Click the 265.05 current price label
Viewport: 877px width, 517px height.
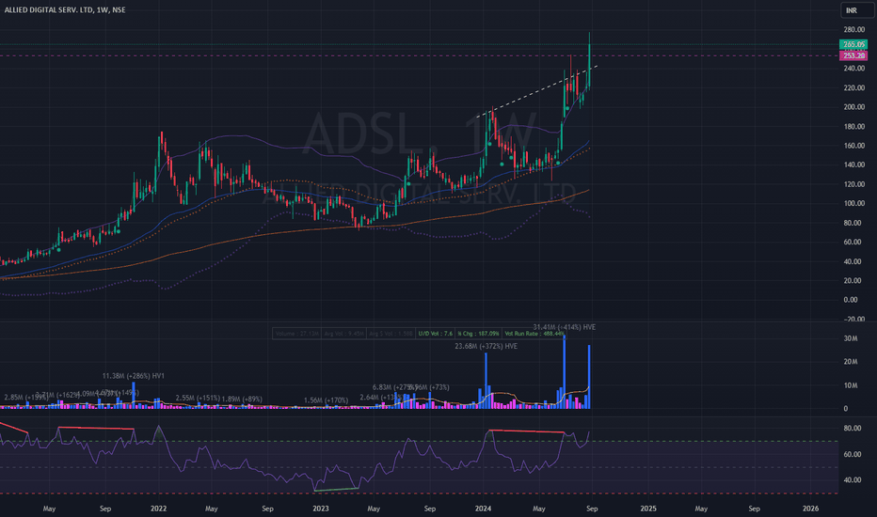[x=853, y=44]
